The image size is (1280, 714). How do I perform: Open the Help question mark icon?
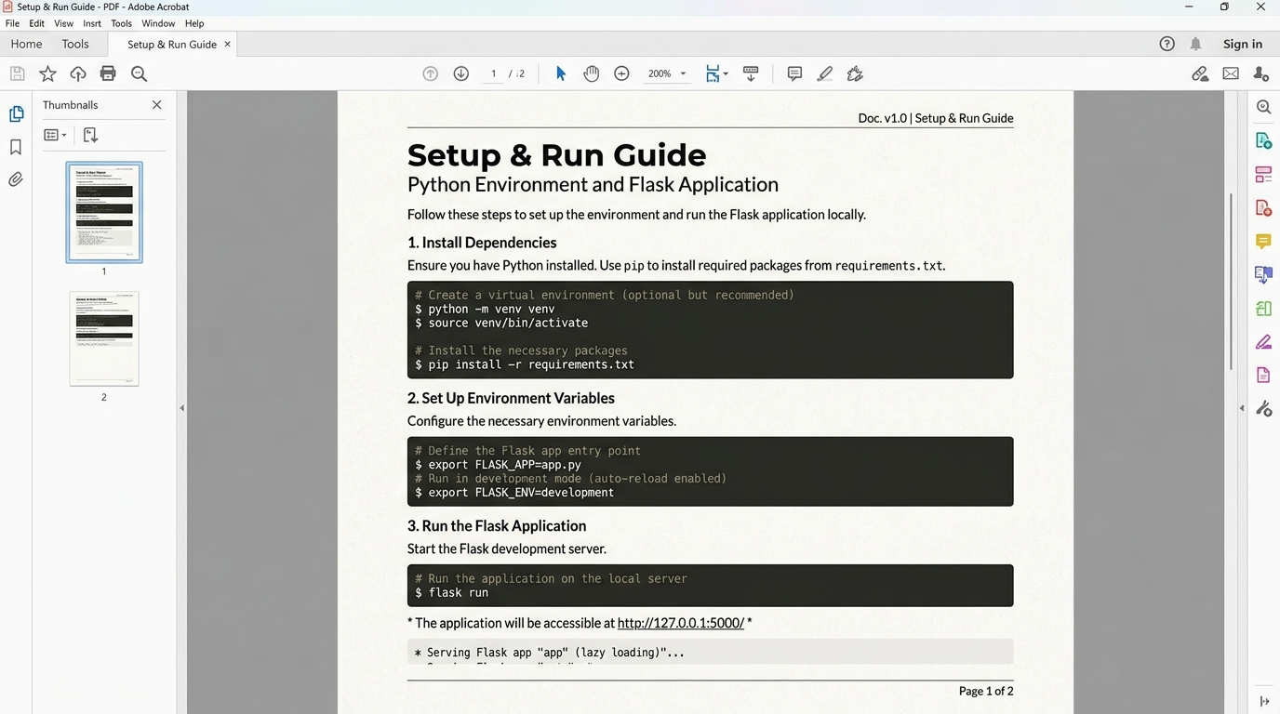[x=1167, y=44]
